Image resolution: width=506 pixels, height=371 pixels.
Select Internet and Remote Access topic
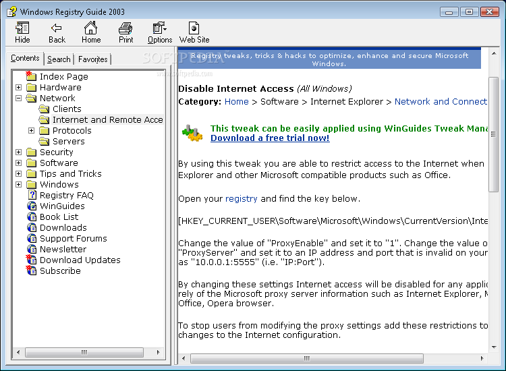(x=107, y=119)
